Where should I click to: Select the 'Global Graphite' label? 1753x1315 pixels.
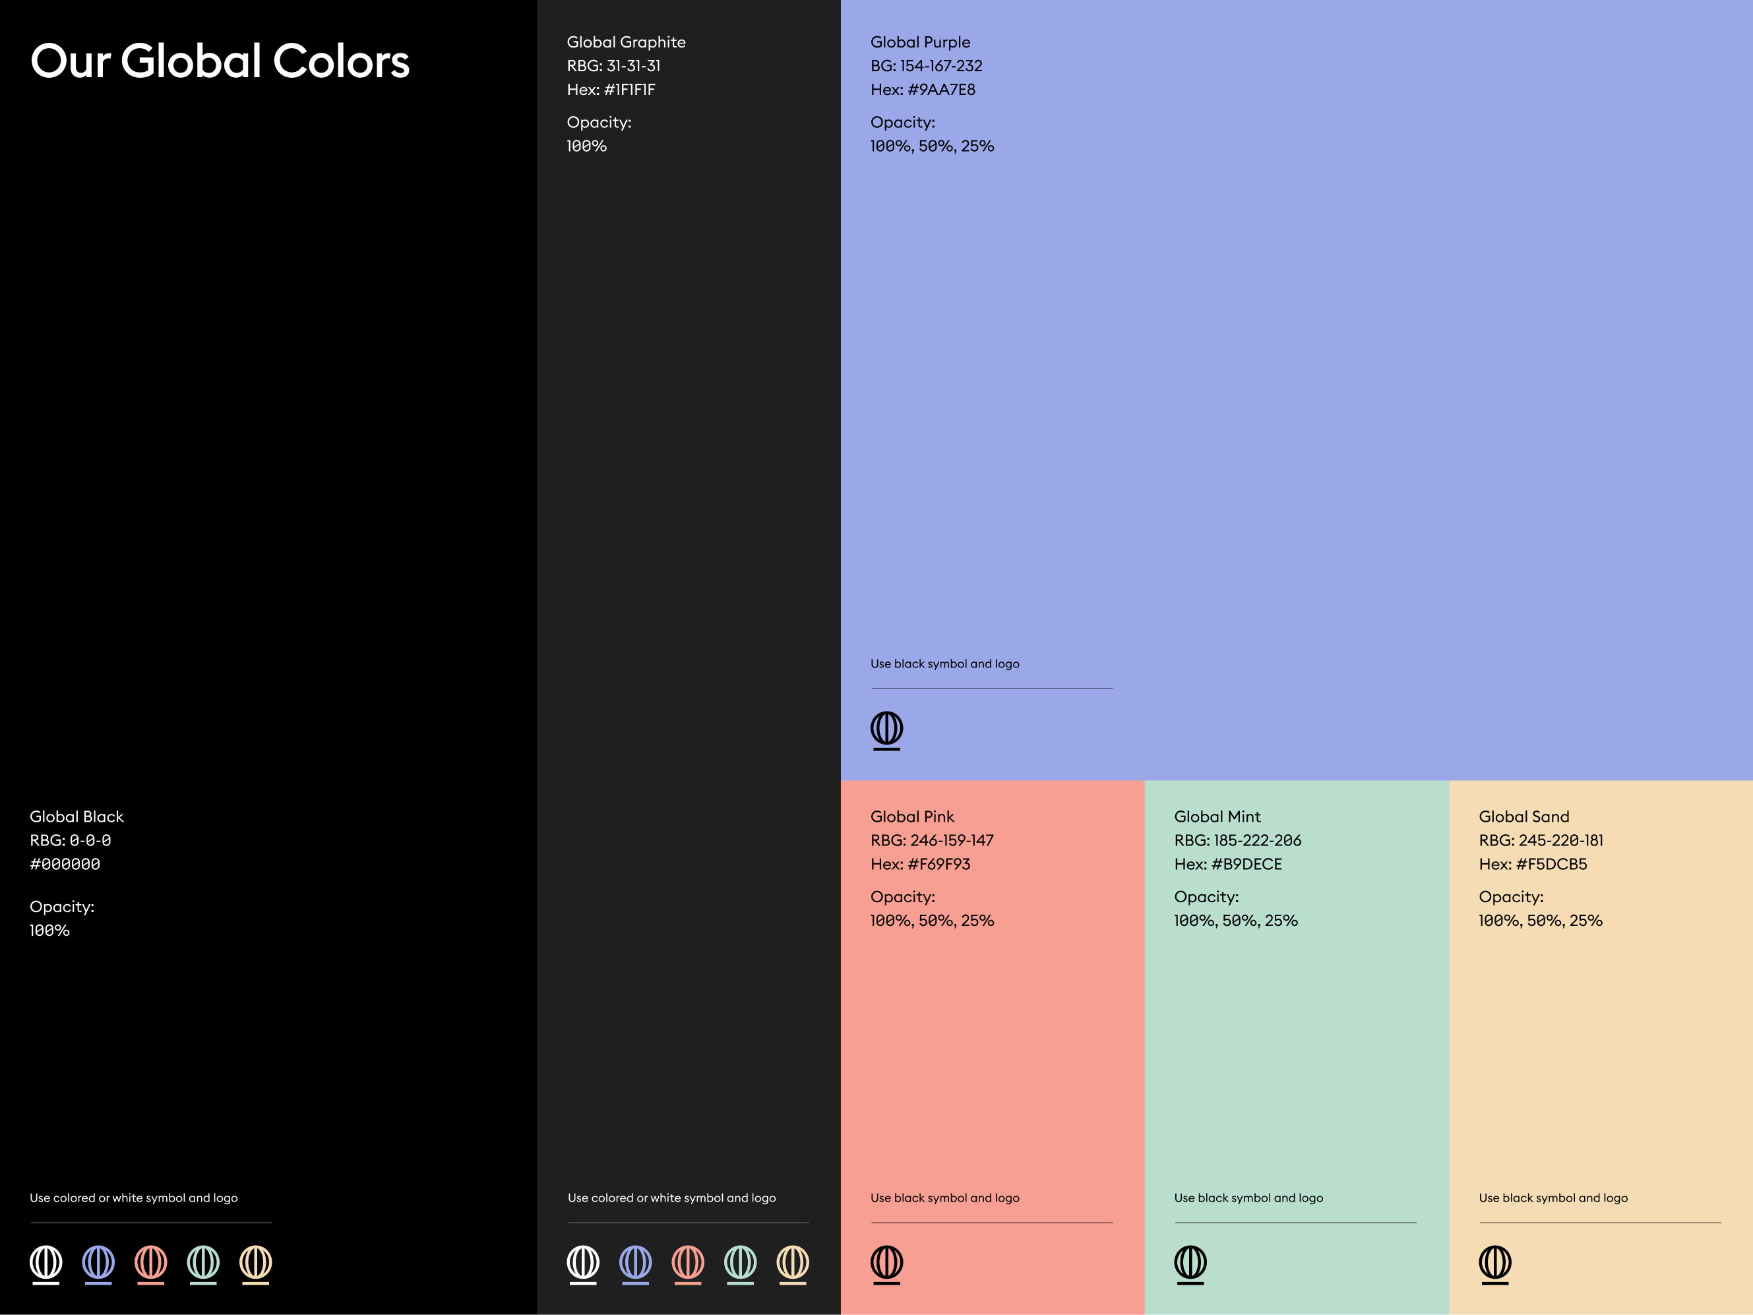coord(626,43)
